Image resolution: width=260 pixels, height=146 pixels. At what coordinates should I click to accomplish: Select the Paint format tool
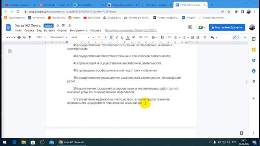[x=30, y=37]
